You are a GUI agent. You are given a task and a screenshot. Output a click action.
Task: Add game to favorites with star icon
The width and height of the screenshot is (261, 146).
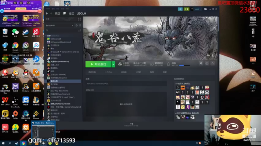213,63
